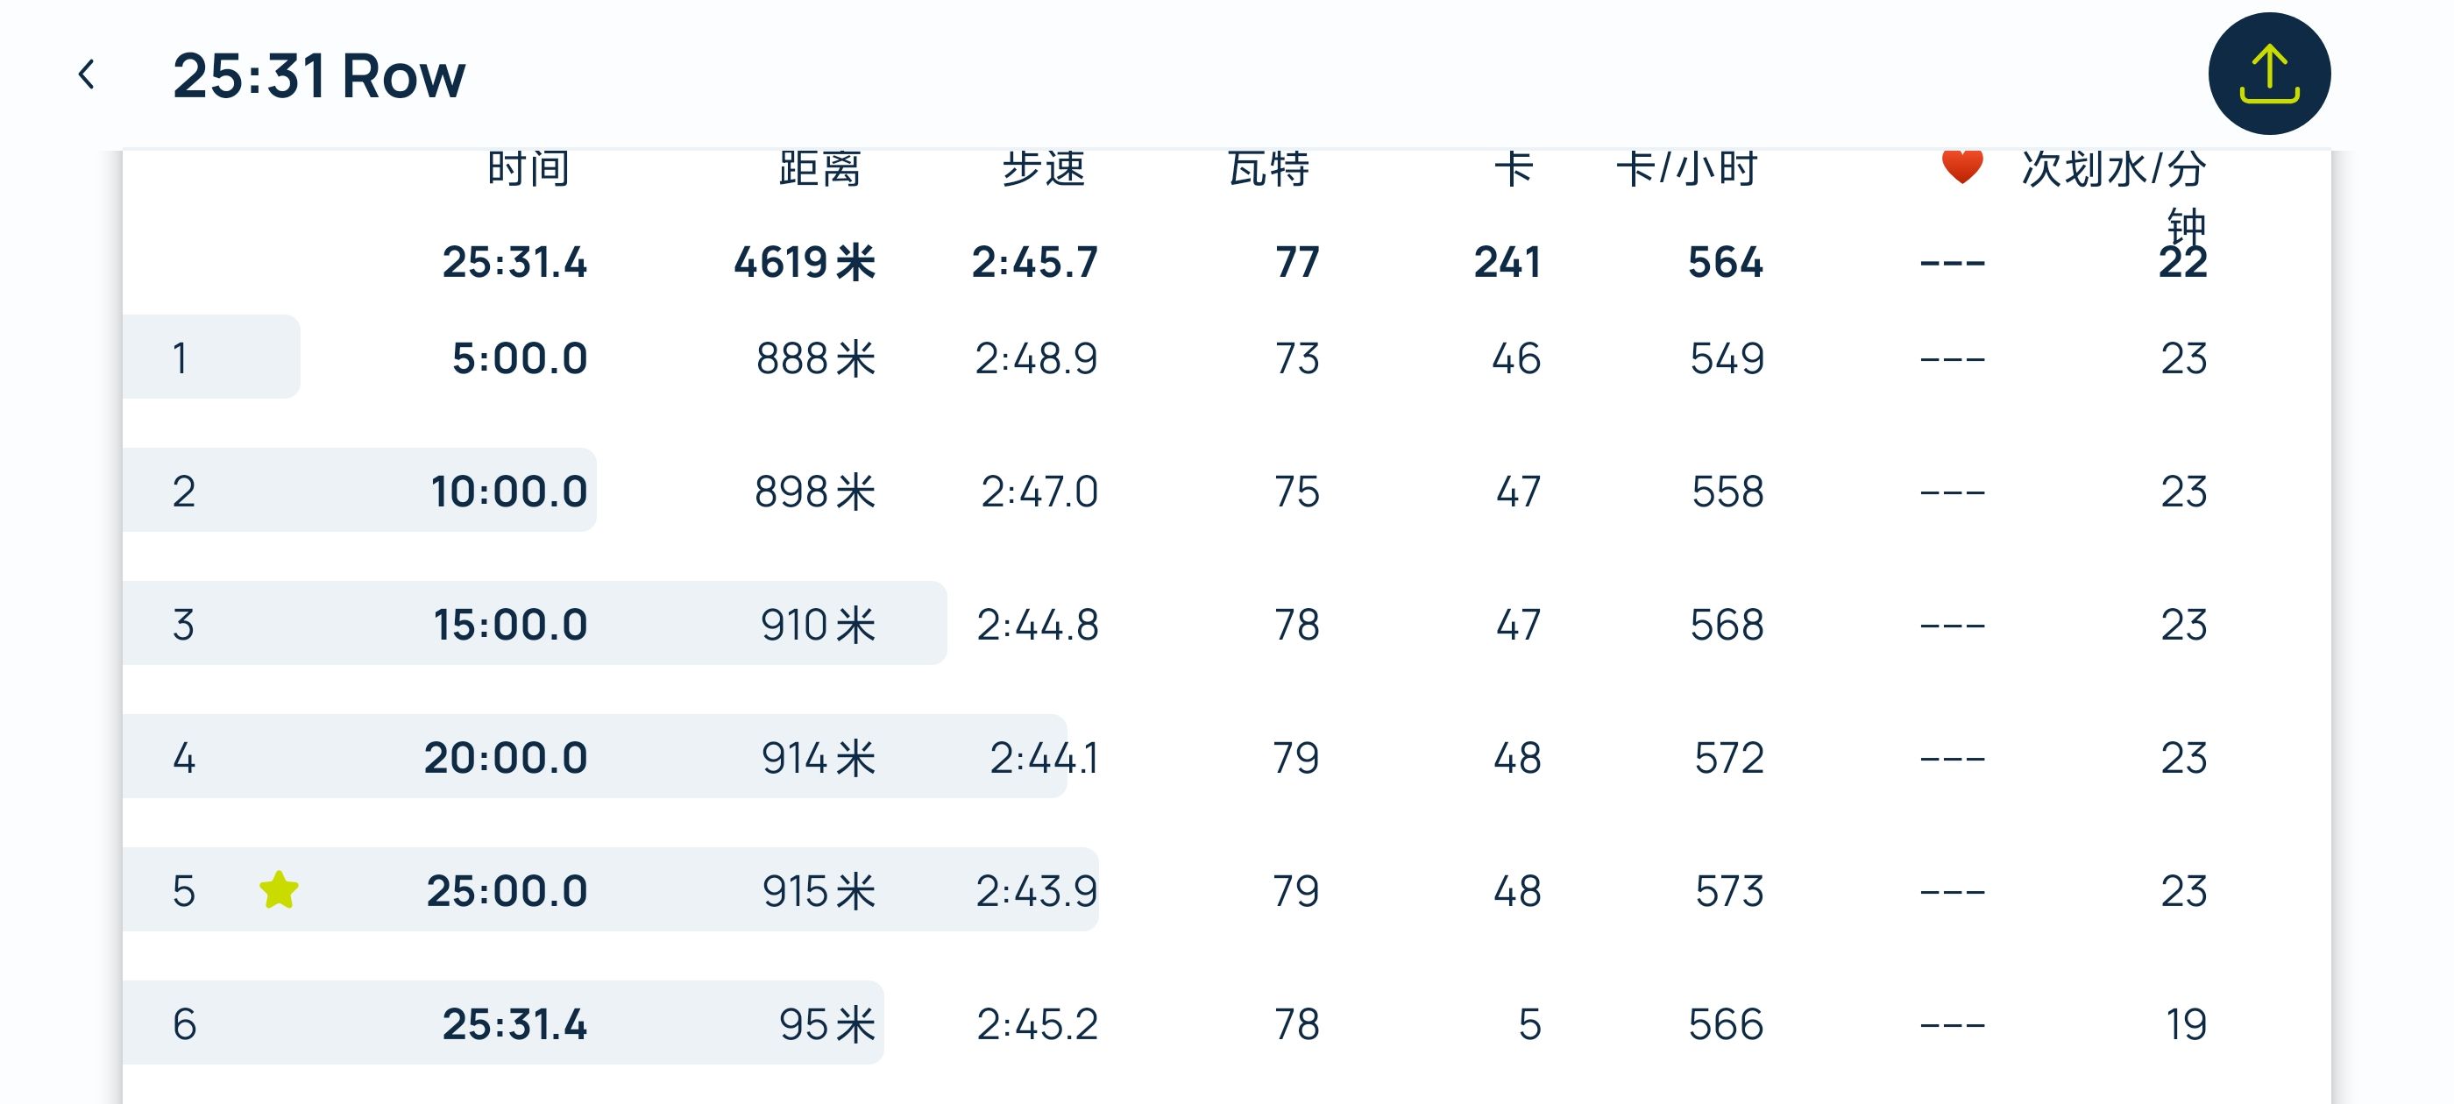Tap the 步速 column header

[1044, 168]
